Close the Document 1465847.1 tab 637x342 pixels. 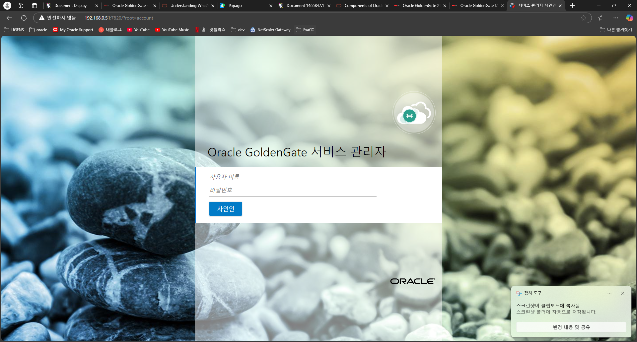pos(329,6)
